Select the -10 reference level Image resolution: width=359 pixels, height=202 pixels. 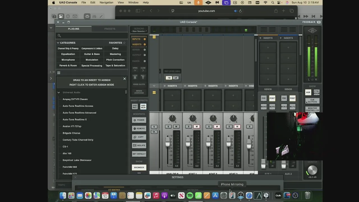[169, 78]
